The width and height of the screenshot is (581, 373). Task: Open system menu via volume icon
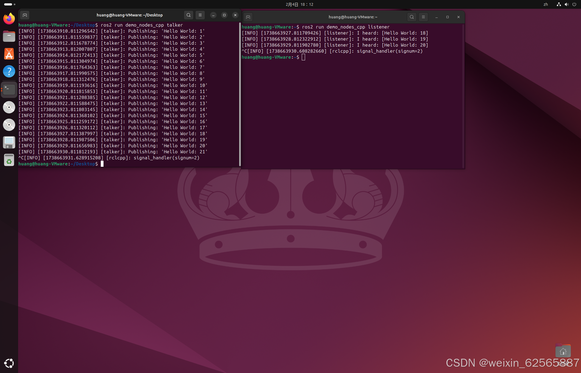click(566, 4)
